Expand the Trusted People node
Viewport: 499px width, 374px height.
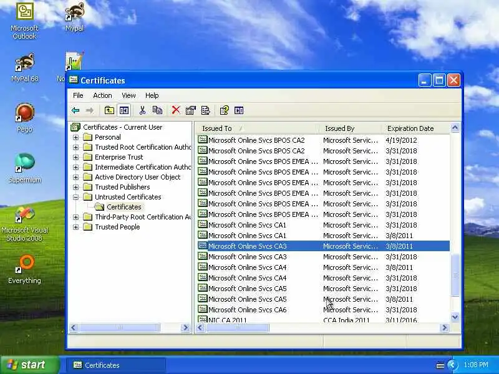click(75, 227)
